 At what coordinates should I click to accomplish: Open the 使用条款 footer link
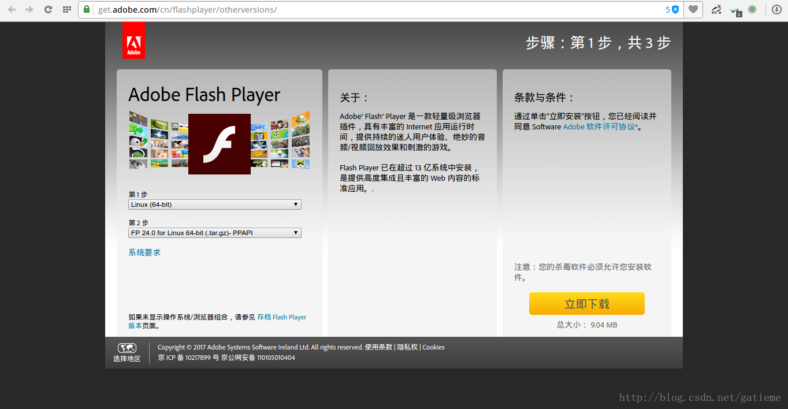378,347
